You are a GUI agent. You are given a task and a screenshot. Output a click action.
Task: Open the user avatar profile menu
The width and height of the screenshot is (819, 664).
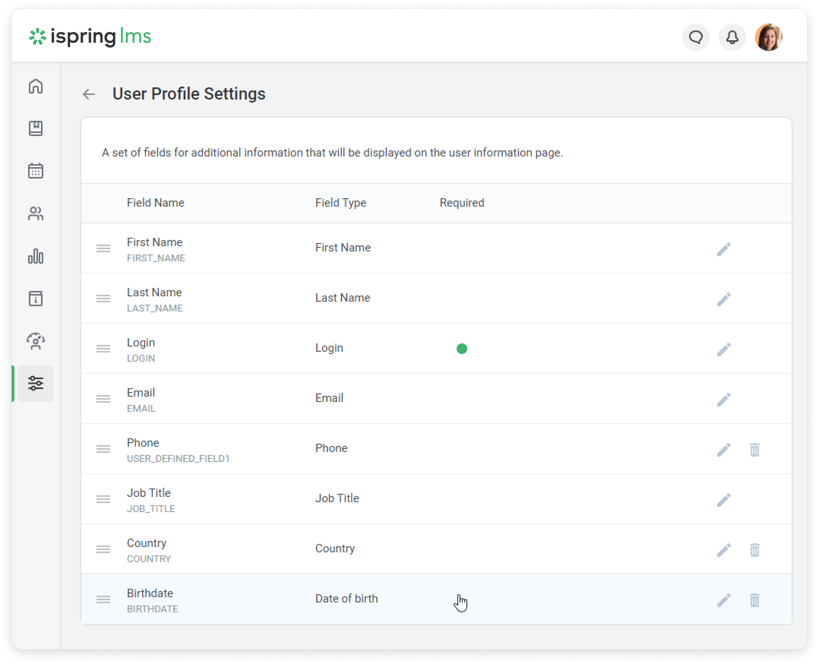tap(768, 38)
